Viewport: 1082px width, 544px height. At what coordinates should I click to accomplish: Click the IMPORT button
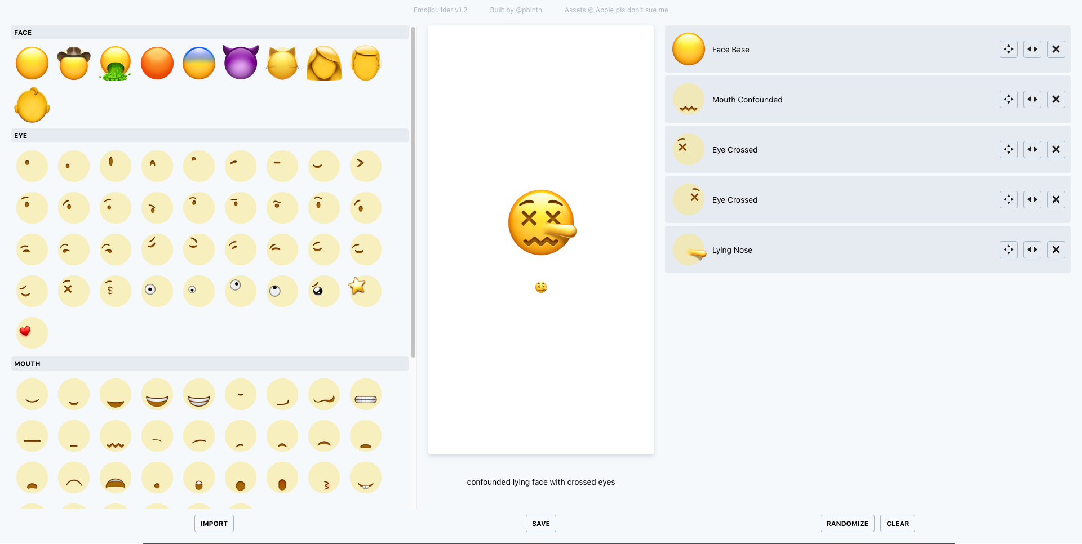tap(214, 524)
